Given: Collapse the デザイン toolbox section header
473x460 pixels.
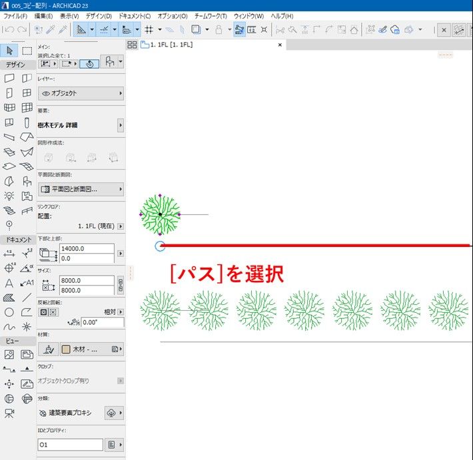Looking at the screenshot, I should [x=18, y=65].
